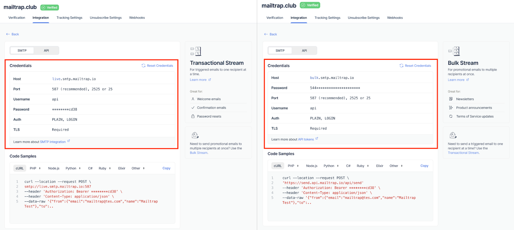The image size is (514, 230).
Task: Expand the Ruby dropdown in left code samples
Action: 105,168
